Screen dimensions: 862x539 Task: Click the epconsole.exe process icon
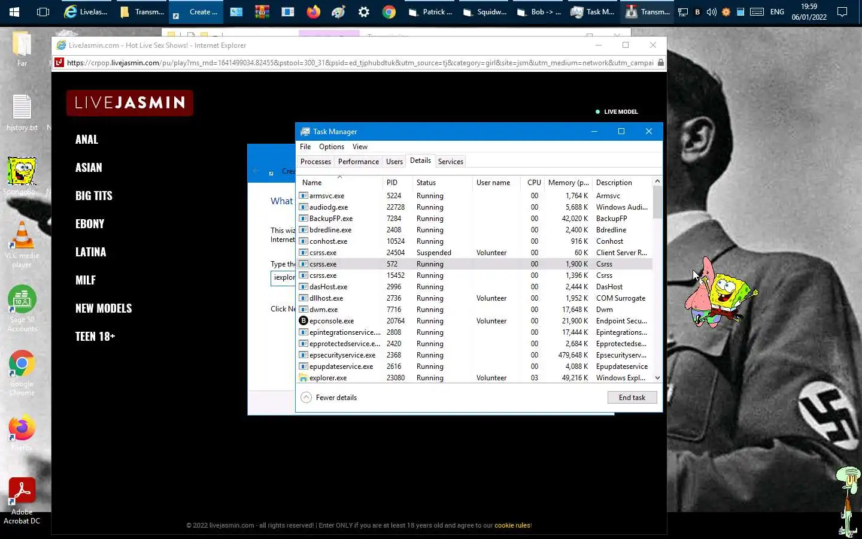[303, 321]
